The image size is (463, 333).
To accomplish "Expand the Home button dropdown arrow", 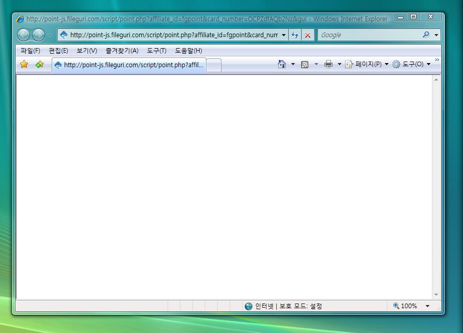I will [293, 64].
